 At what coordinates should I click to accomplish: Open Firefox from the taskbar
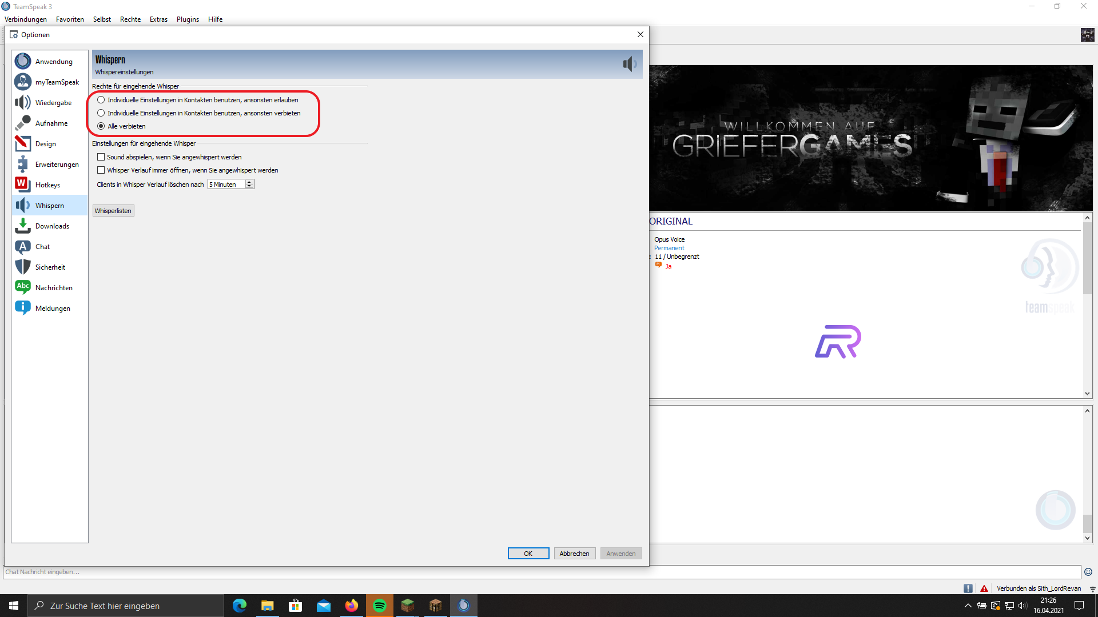pos(352,606)
